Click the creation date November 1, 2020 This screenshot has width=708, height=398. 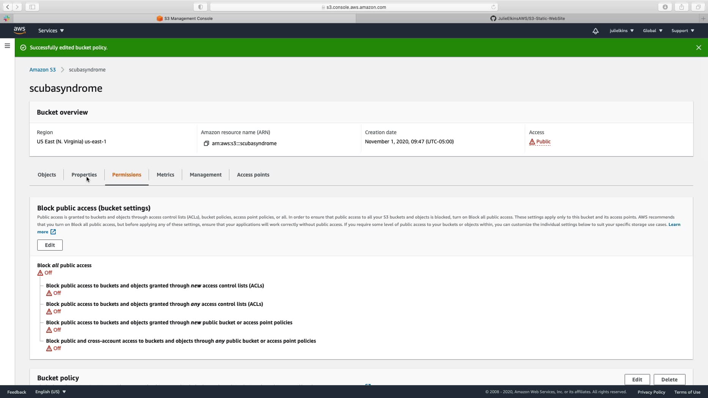point(409,142)
